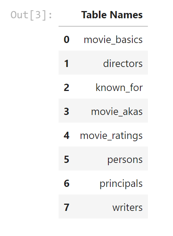Click row index 5 label
The image size is (173, 236).
tap(67, 159)
